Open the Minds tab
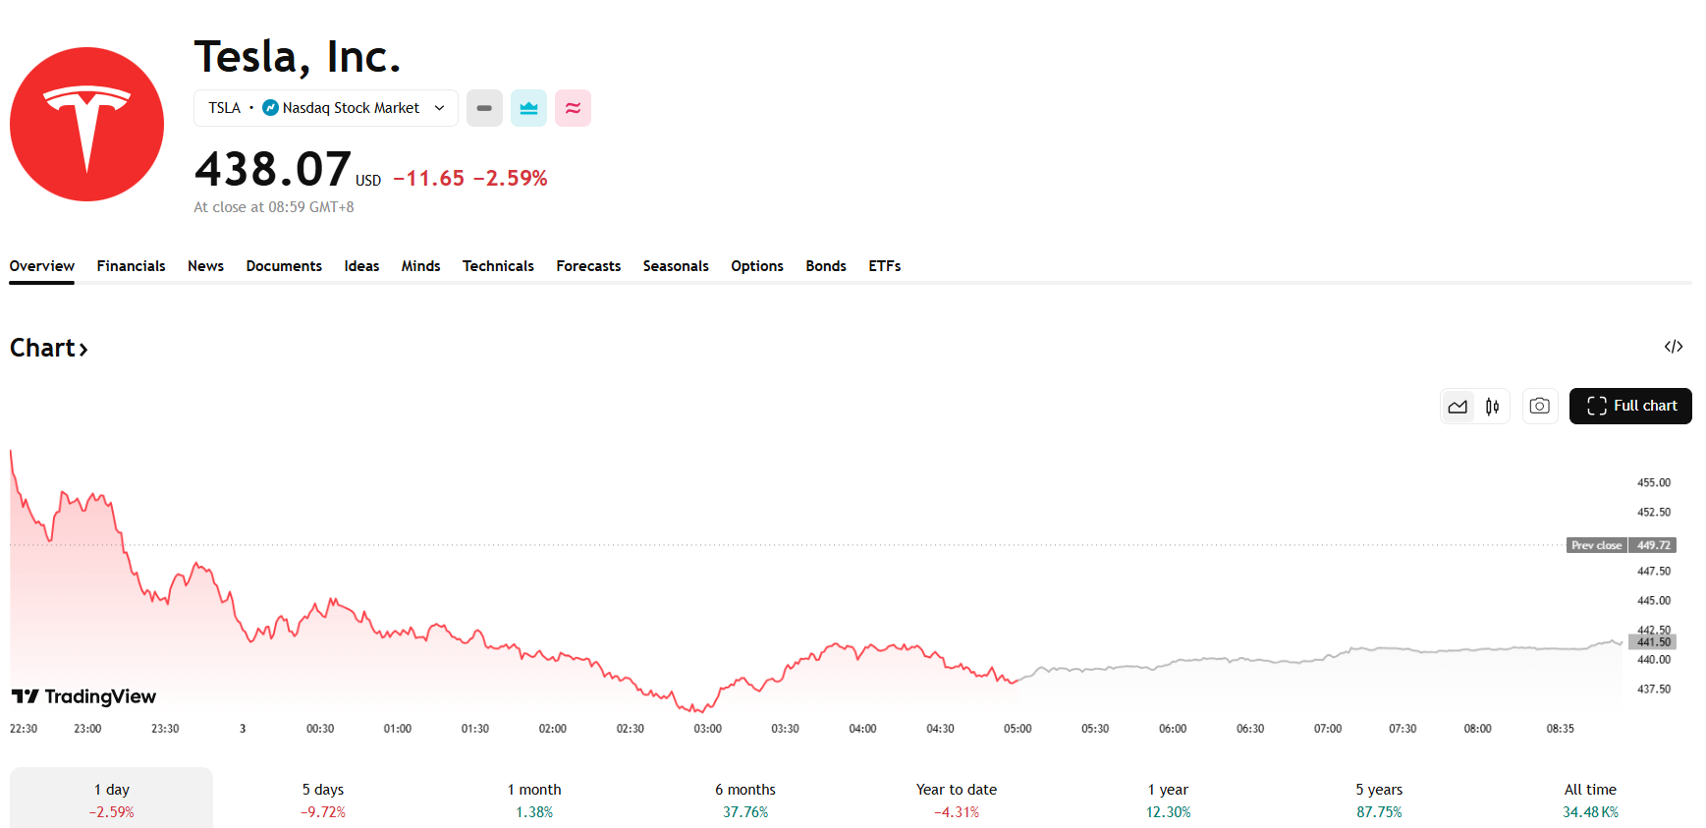 [420, 266]
